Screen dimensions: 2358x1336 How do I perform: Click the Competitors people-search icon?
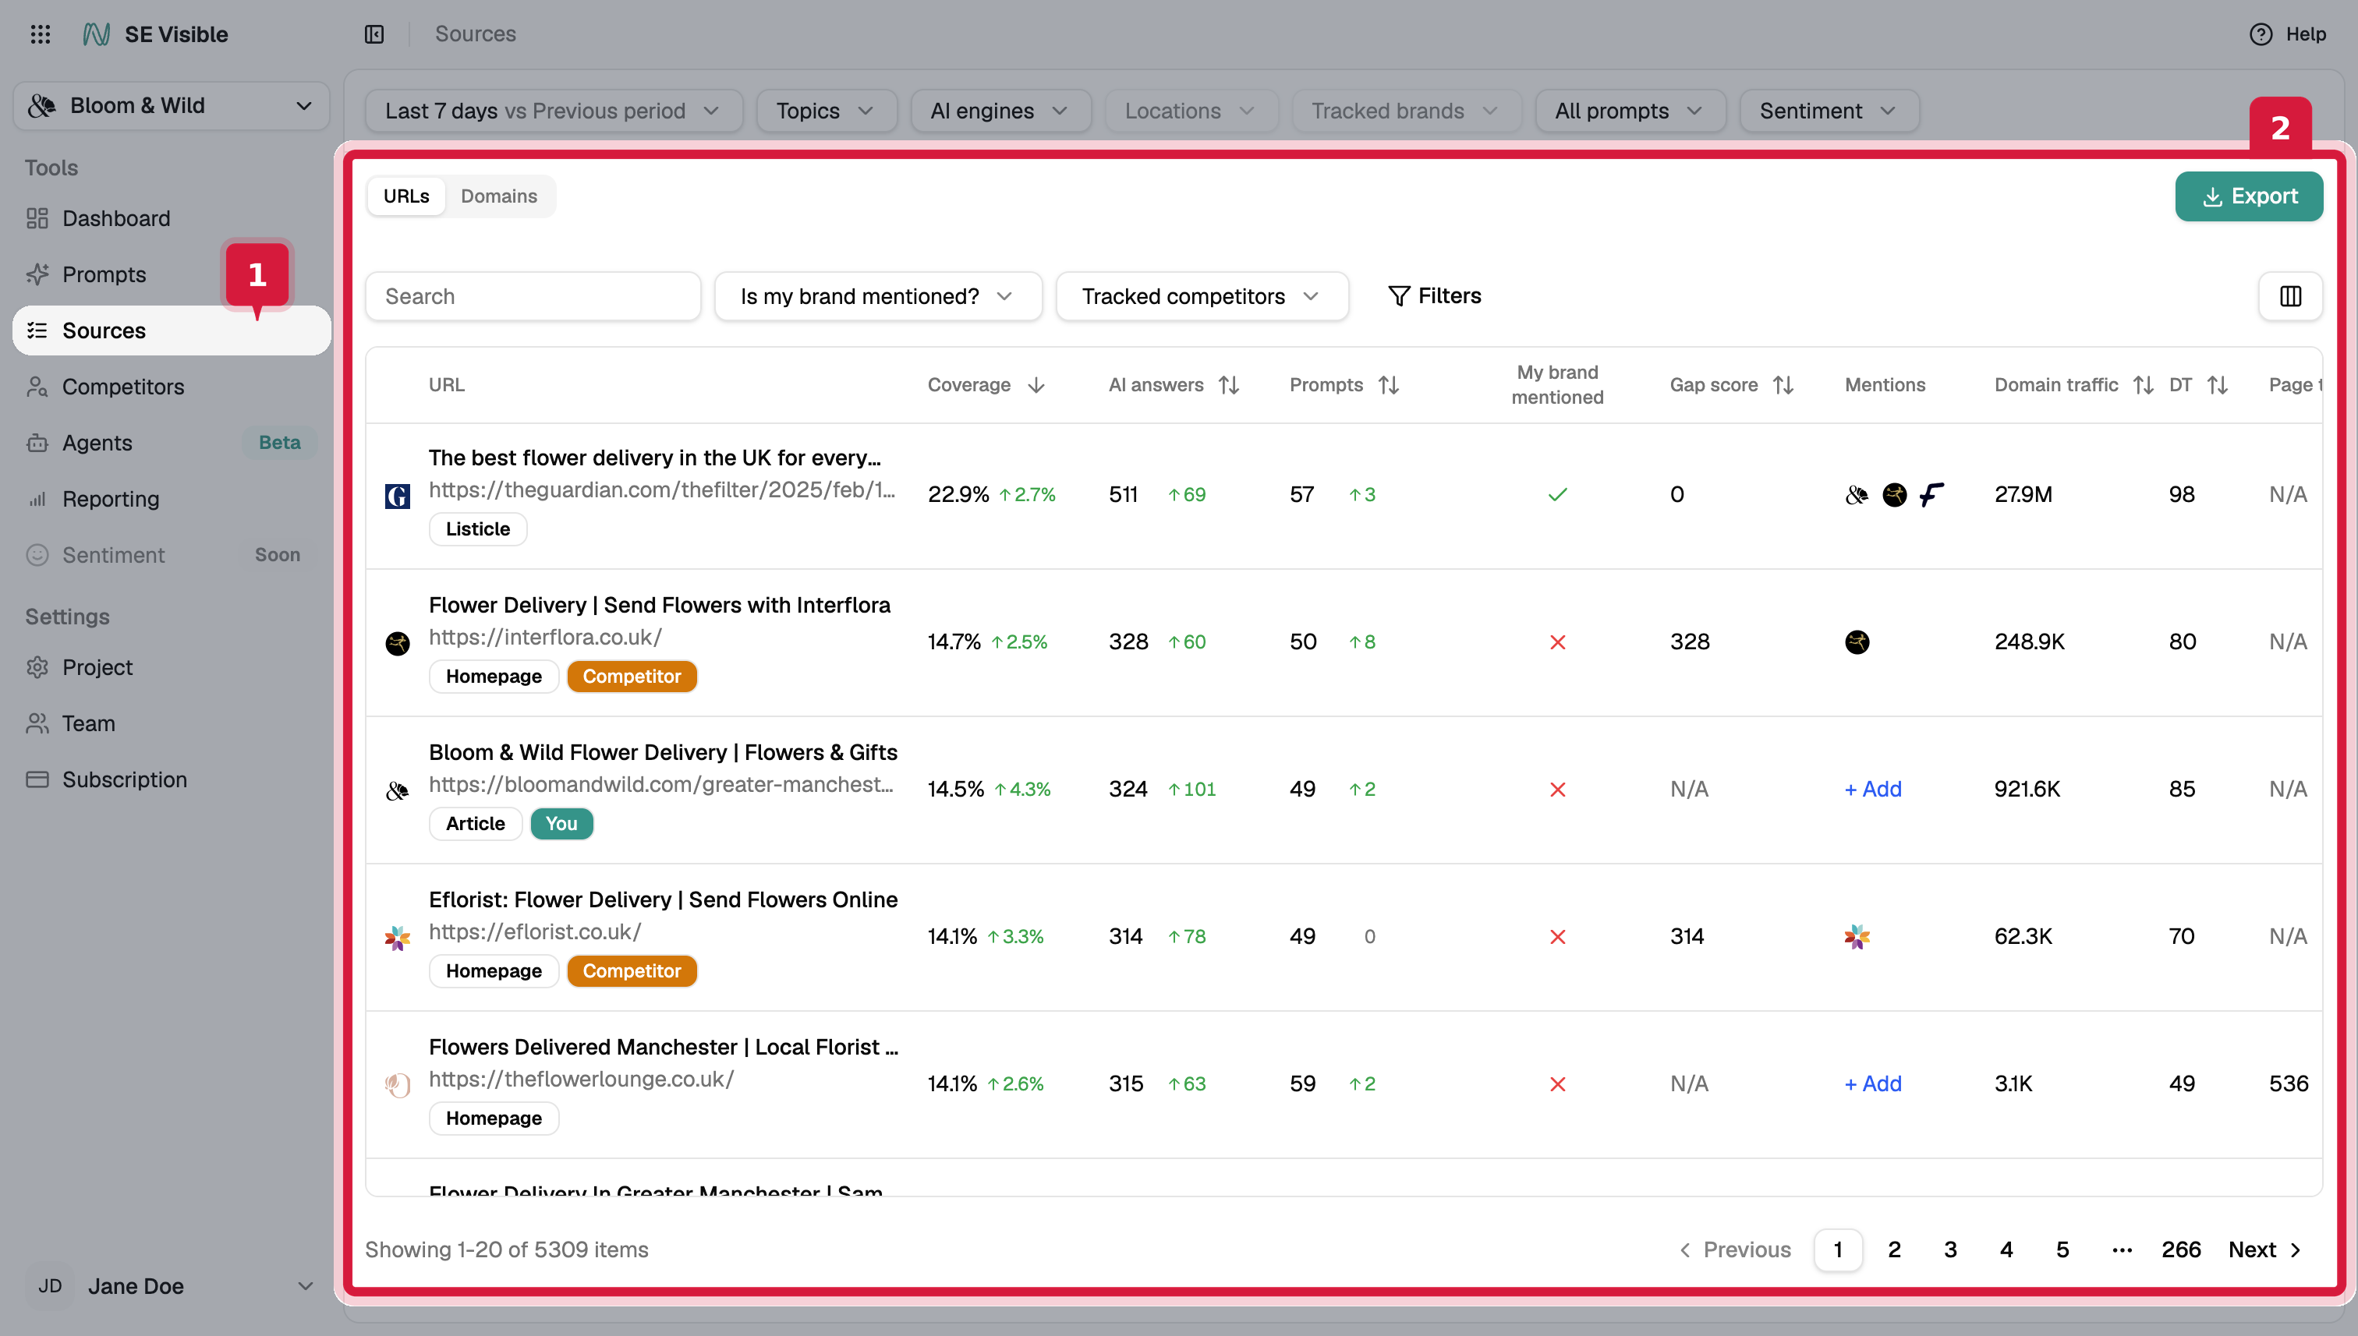[37, 387]
